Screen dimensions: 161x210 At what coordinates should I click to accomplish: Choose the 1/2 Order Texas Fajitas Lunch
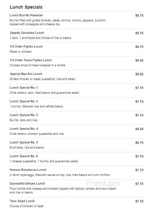point(31,60)
